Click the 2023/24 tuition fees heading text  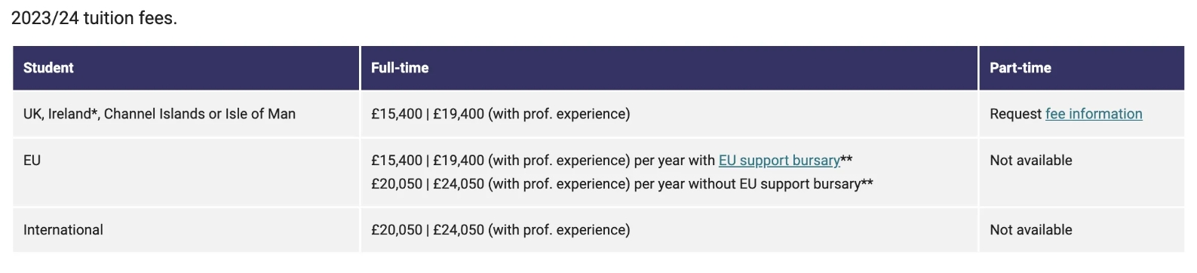click(x=94, y=18)
